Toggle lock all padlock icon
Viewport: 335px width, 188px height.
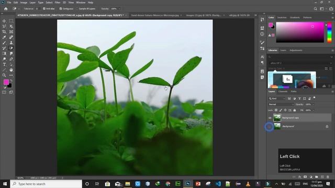tap(295, 110)
